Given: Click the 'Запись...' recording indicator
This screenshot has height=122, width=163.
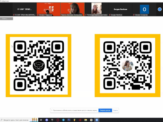Looking at the screenshot, I should (6, 19).
